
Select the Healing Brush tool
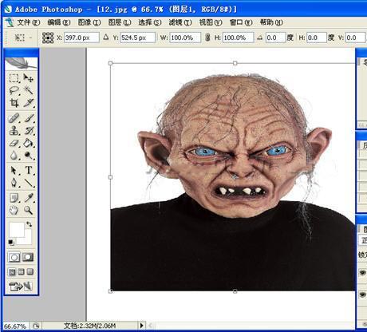[x=14, y=118]
